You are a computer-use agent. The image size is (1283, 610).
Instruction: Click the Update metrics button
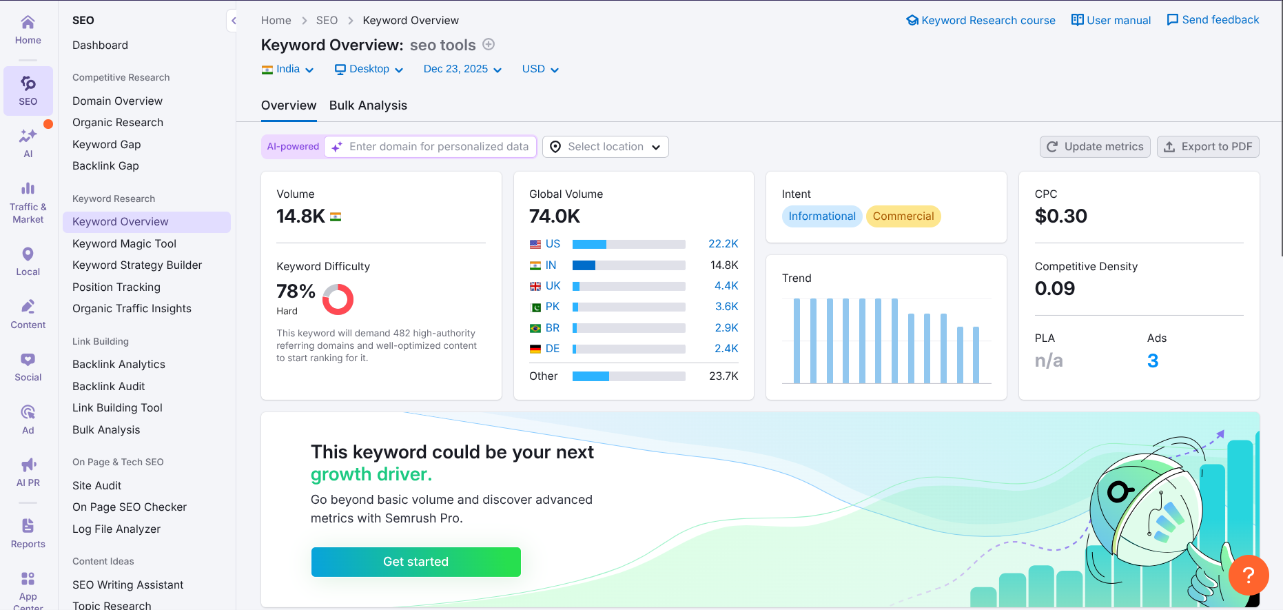[1095, 147]
